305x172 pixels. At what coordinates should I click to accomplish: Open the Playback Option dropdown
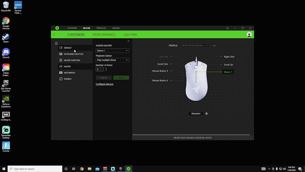112,60
